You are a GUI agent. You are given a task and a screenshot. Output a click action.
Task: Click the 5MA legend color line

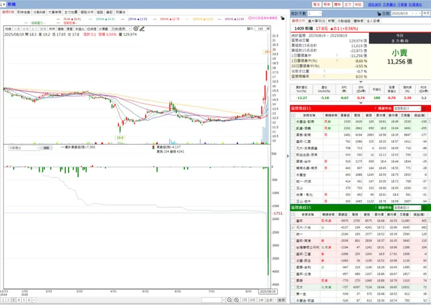click(58, 19)
